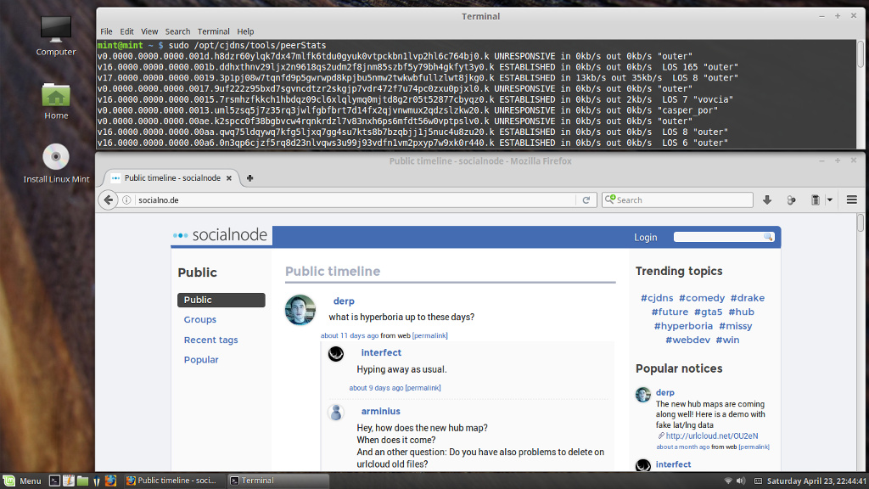Open arminius's profile link

pos(381,412)
